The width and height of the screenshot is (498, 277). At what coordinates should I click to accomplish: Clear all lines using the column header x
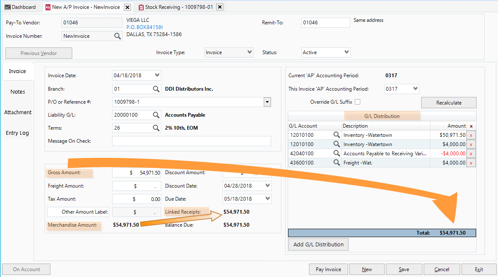click(x=472, y=126)
